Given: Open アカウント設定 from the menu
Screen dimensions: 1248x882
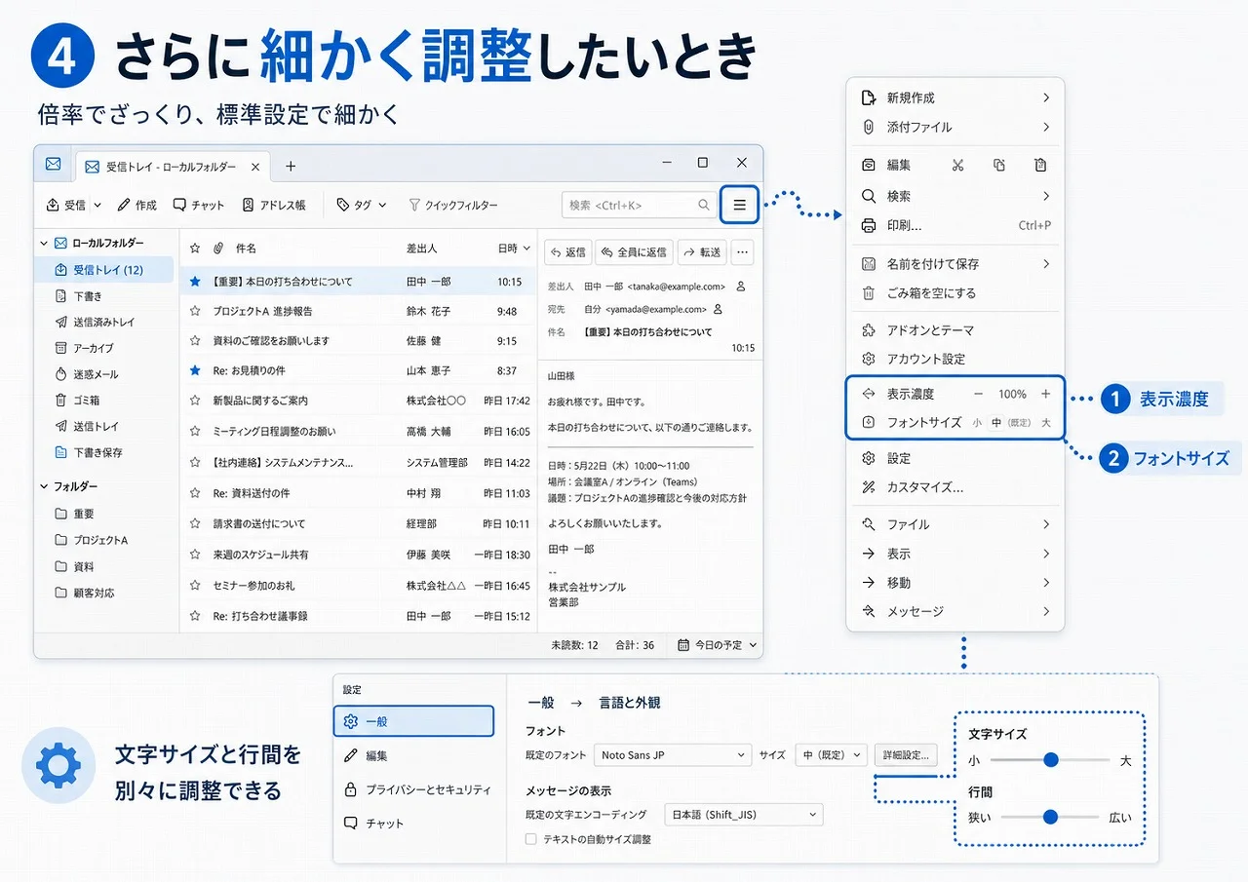Looking at the screenshot, I should point(955,359).
